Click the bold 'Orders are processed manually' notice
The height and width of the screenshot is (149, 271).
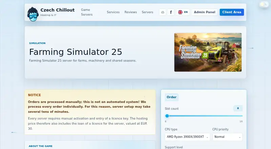point(89,107)
